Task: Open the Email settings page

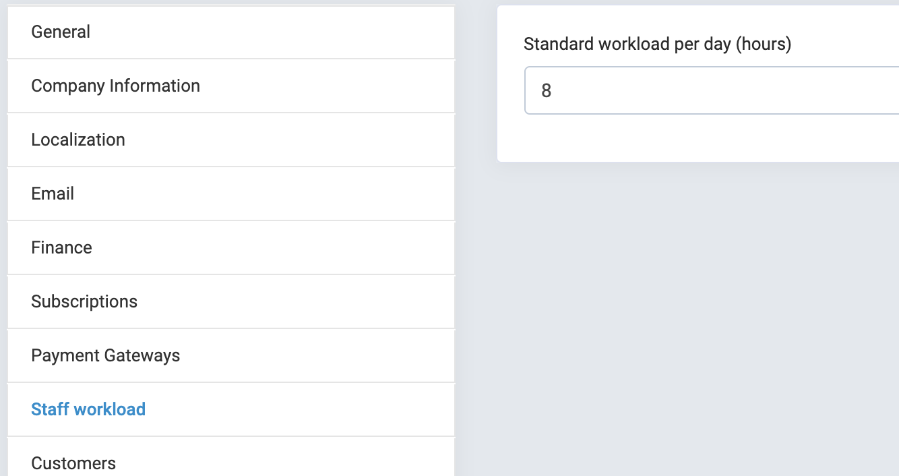Action: coord(53,194)
